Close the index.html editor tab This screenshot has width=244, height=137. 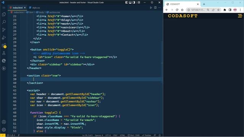coord(25,8)
